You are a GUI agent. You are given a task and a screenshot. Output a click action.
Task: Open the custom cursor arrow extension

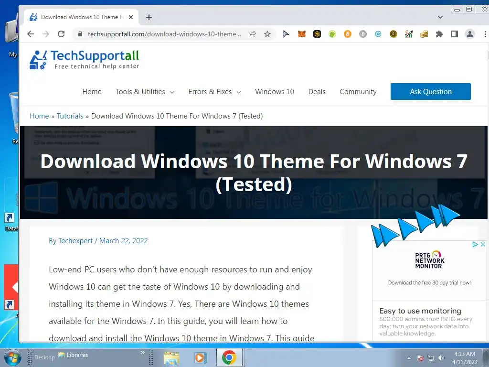click(x=286, y=34)
